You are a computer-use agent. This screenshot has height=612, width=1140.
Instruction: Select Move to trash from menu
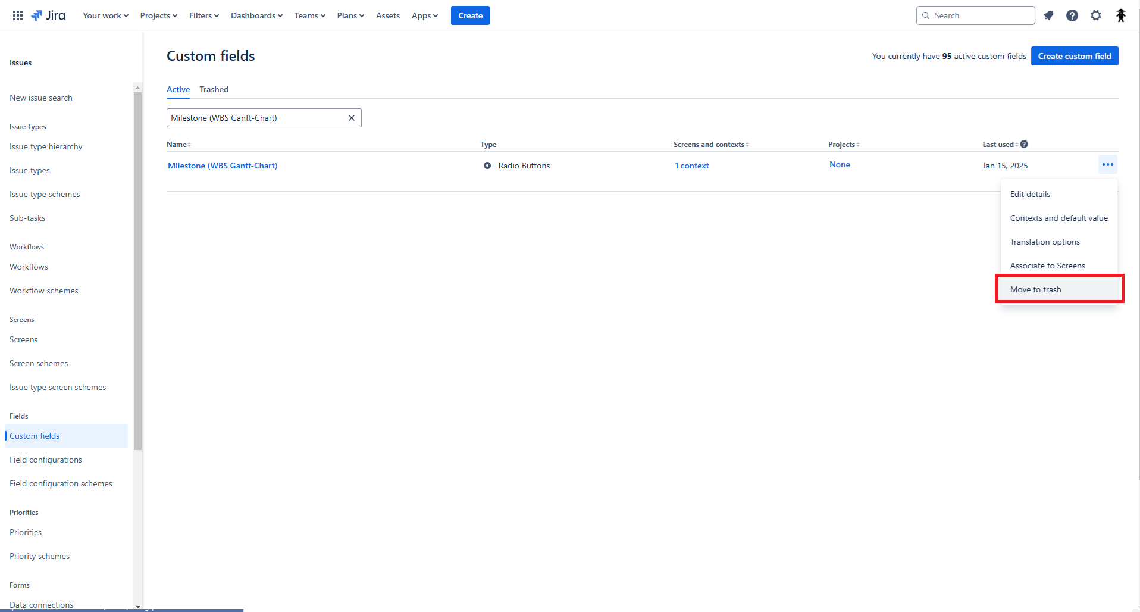pos(1035,289)
